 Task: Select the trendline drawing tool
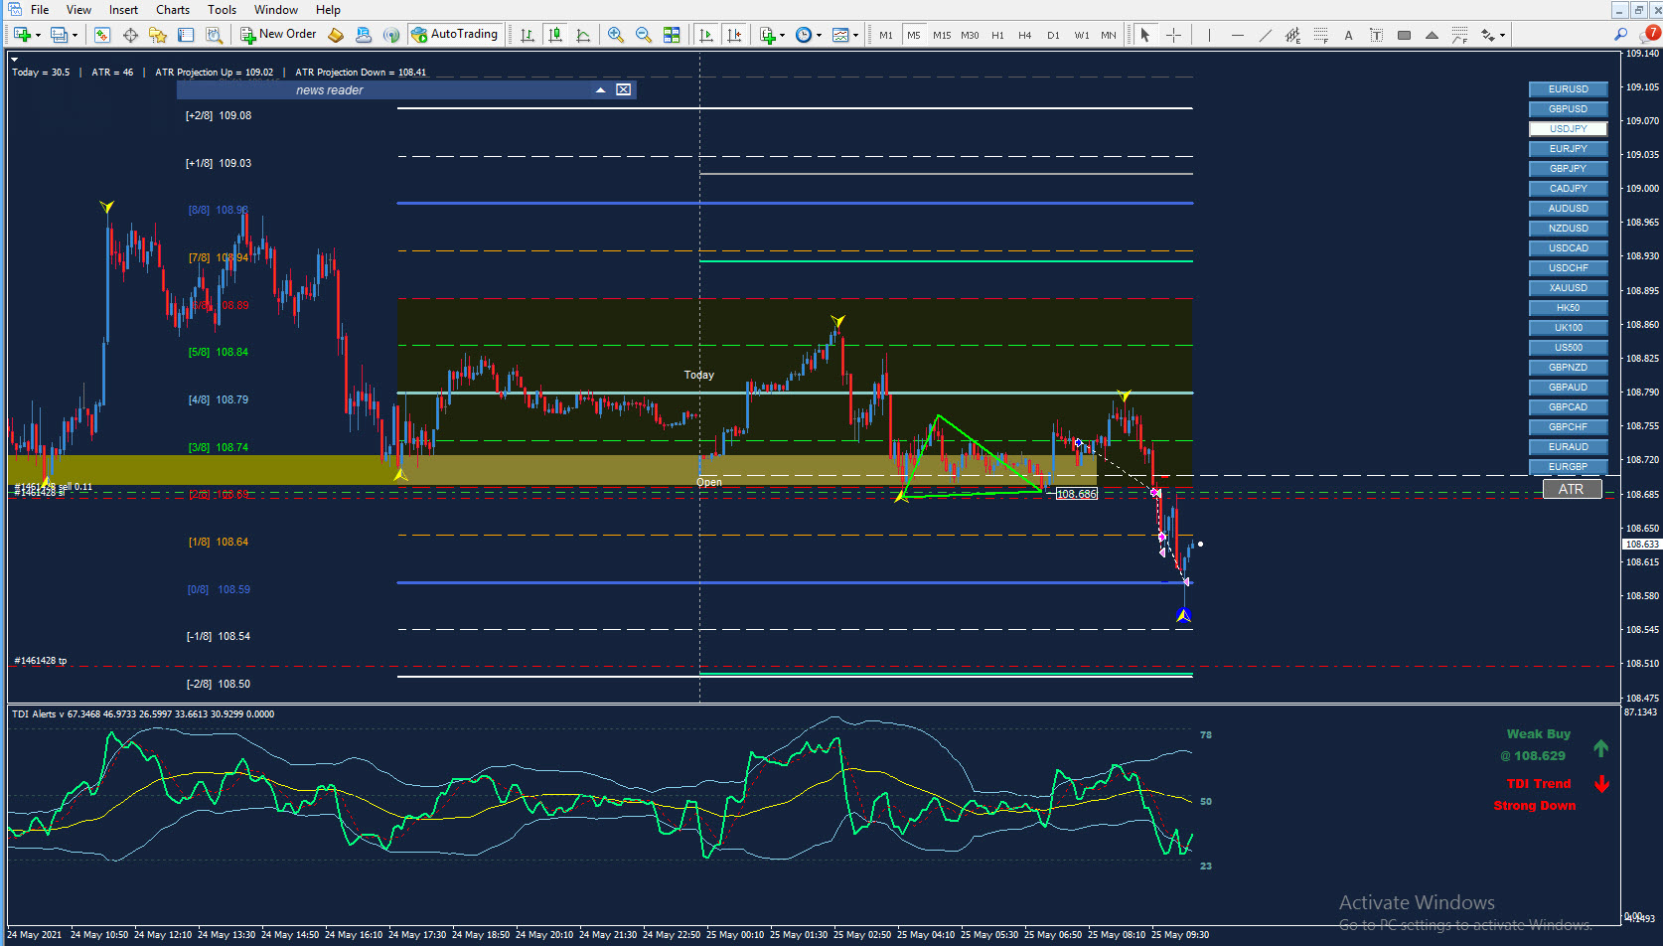tap(1265, 35)
